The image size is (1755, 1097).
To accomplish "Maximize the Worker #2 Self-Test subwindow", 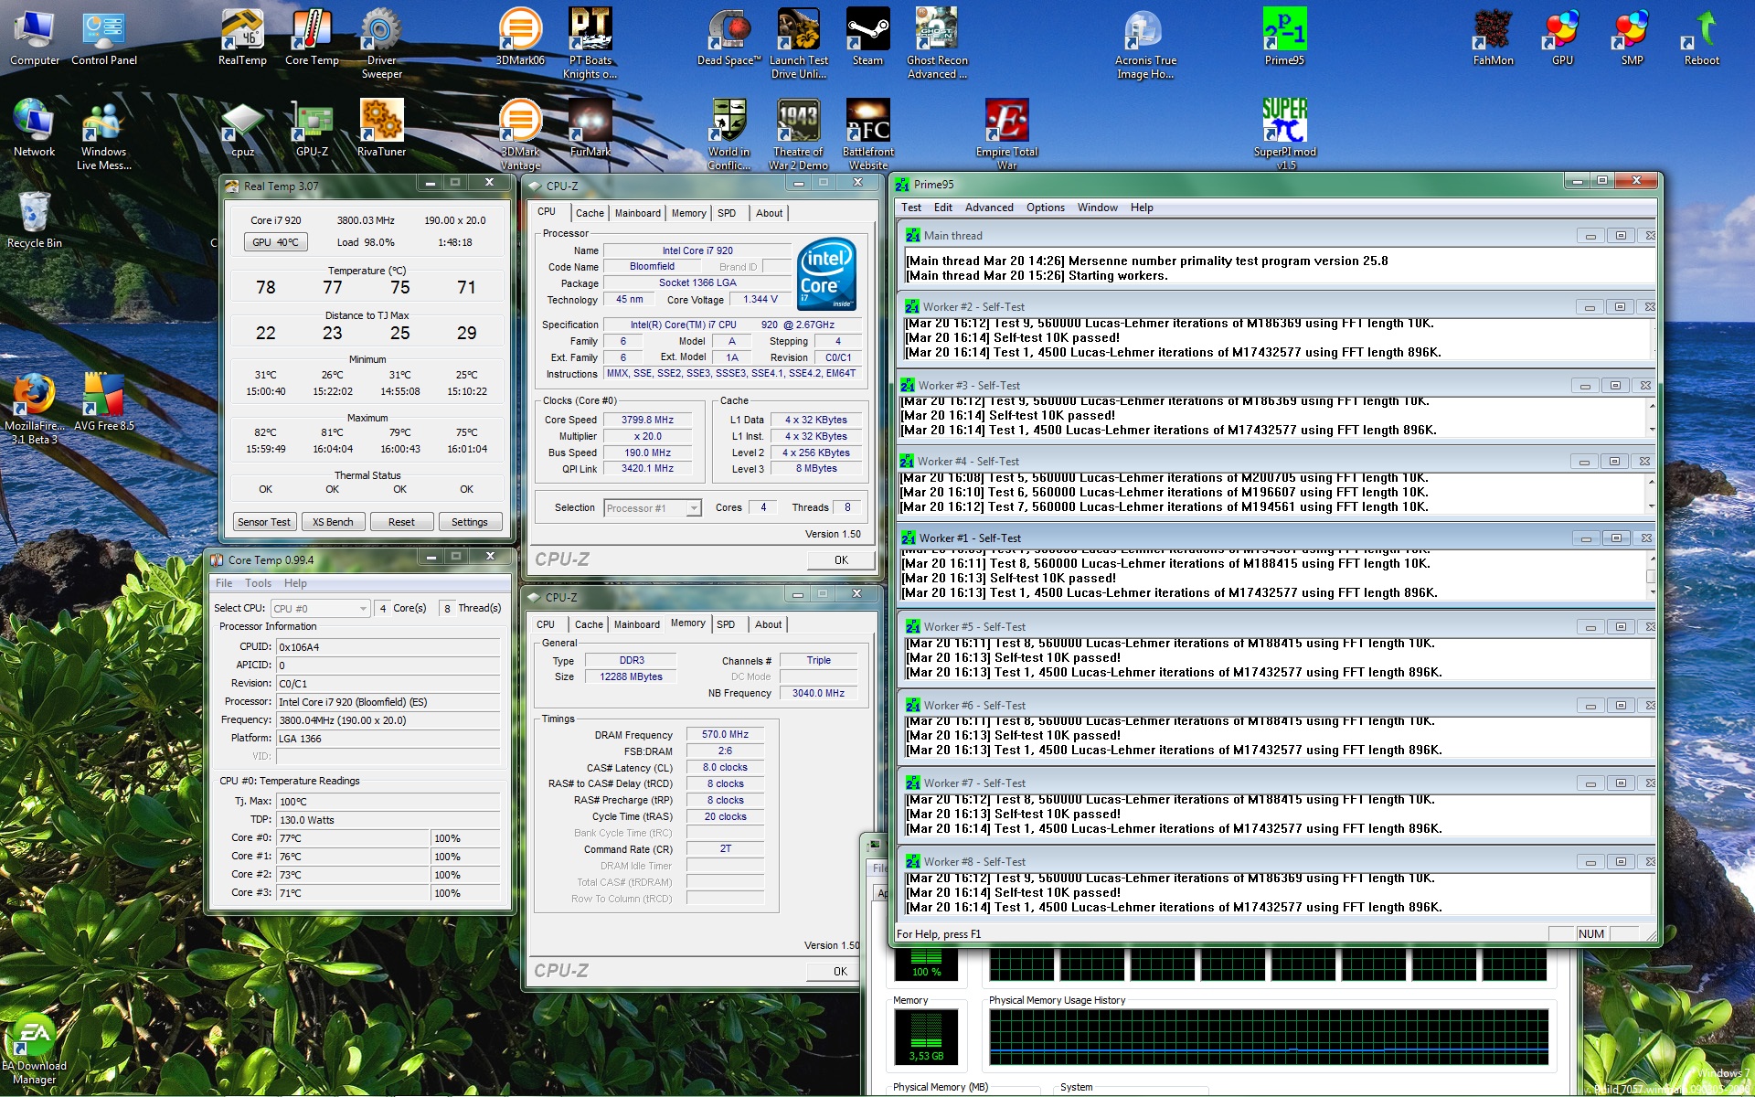I will pyautogui.click(x=1620, y=307).
